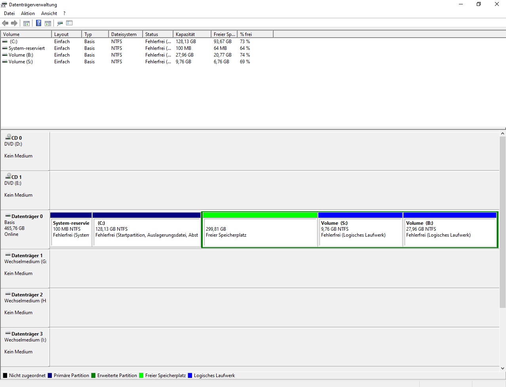Screen dimensions: 506x387
Task: Select the (C:) 128,13 GB partition block
Action: coord(146,230)
